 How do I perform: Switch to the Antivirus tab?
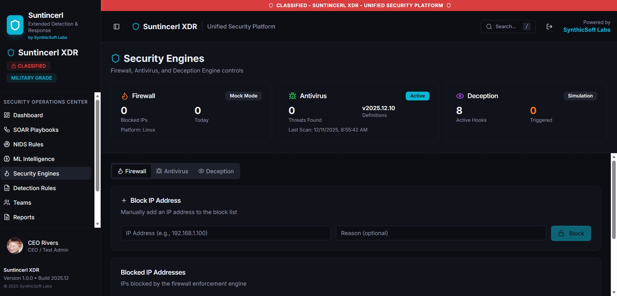[x=172, y=171]
